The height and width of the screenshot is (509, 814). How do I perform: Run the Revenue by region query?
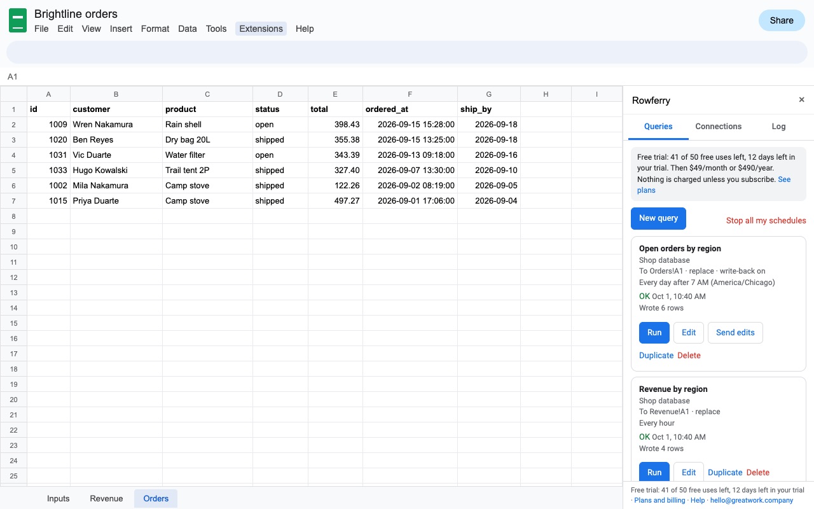(654, 473)
